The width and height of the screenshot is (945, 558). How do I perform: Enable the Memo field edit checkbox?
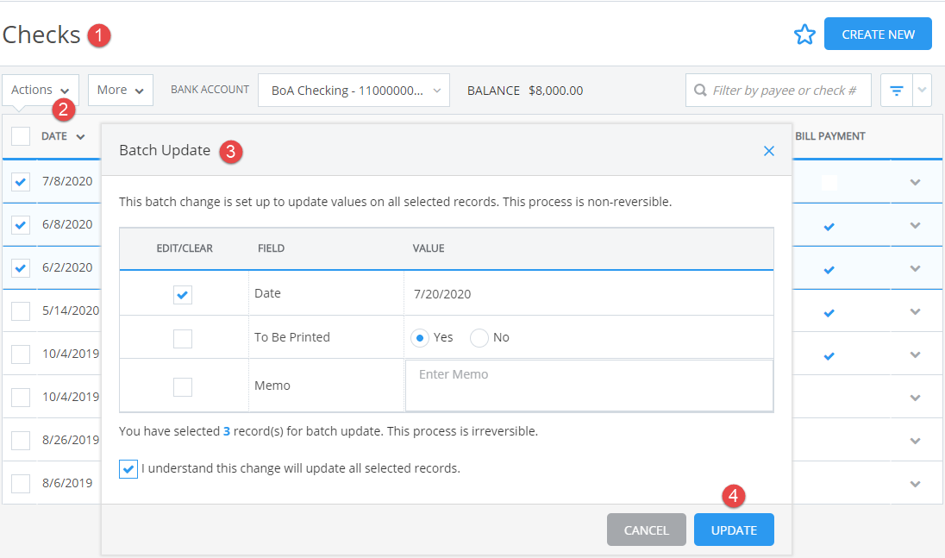(x=182, y=386)
